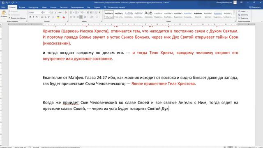
Task: Apply red font color
Action: 64,17
